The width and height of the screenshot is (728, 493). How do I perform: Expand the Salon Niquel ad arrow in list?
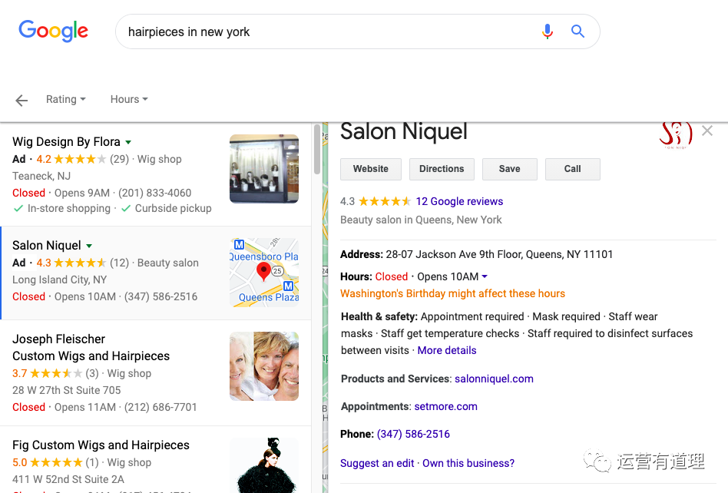tap(89, 246)
